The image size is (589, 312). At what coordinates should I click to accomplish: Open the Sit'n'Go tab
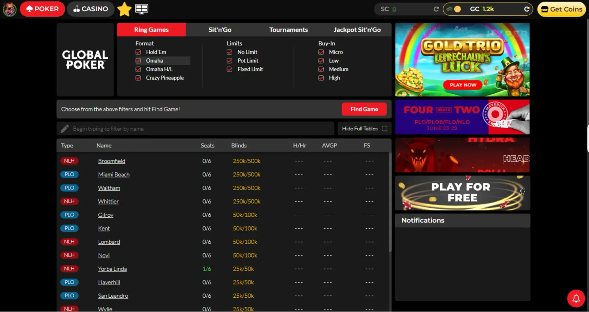pos(220,30)
